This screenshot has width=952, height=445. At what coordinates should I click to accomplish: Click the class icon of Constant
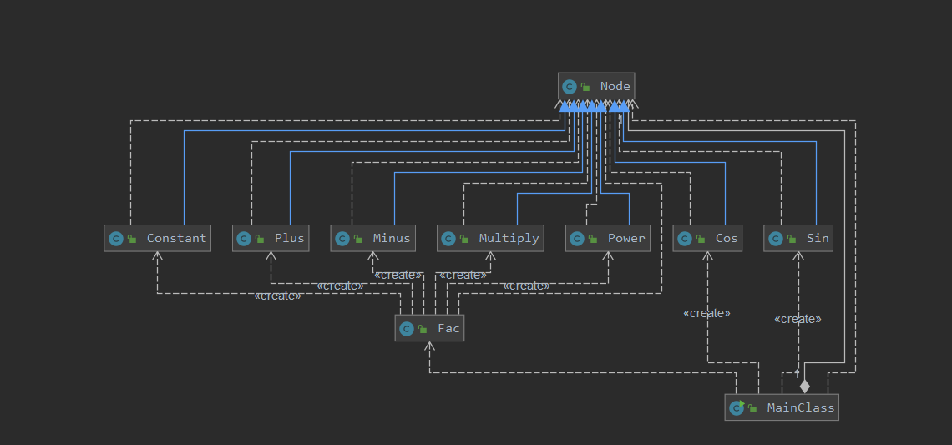[x=116, y=239]
